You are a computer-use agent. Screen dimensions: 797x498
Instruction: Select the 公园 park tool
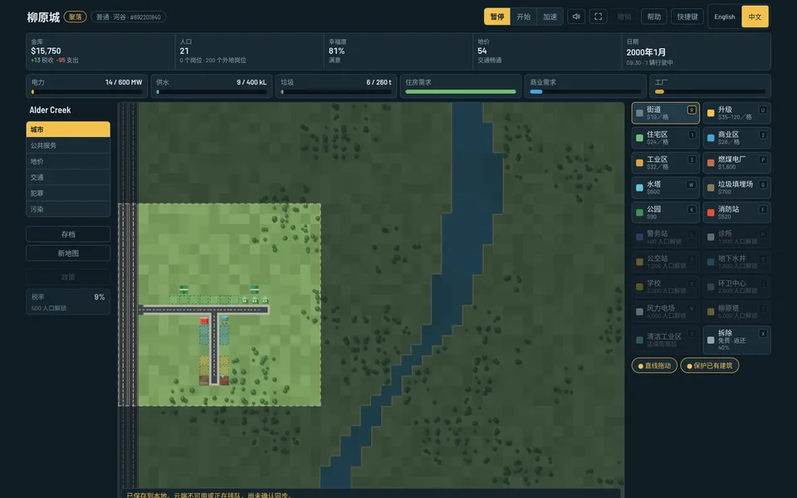point(665,212)
